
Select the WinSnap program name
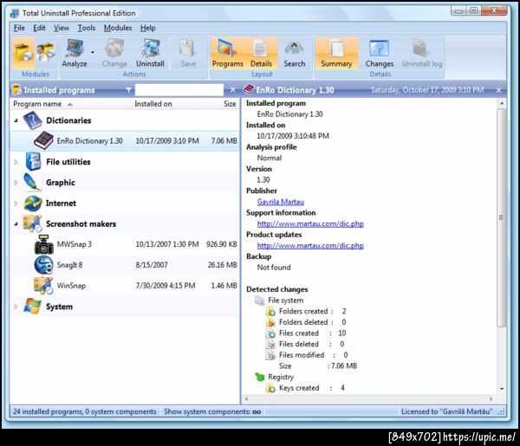tap(71, 285)
